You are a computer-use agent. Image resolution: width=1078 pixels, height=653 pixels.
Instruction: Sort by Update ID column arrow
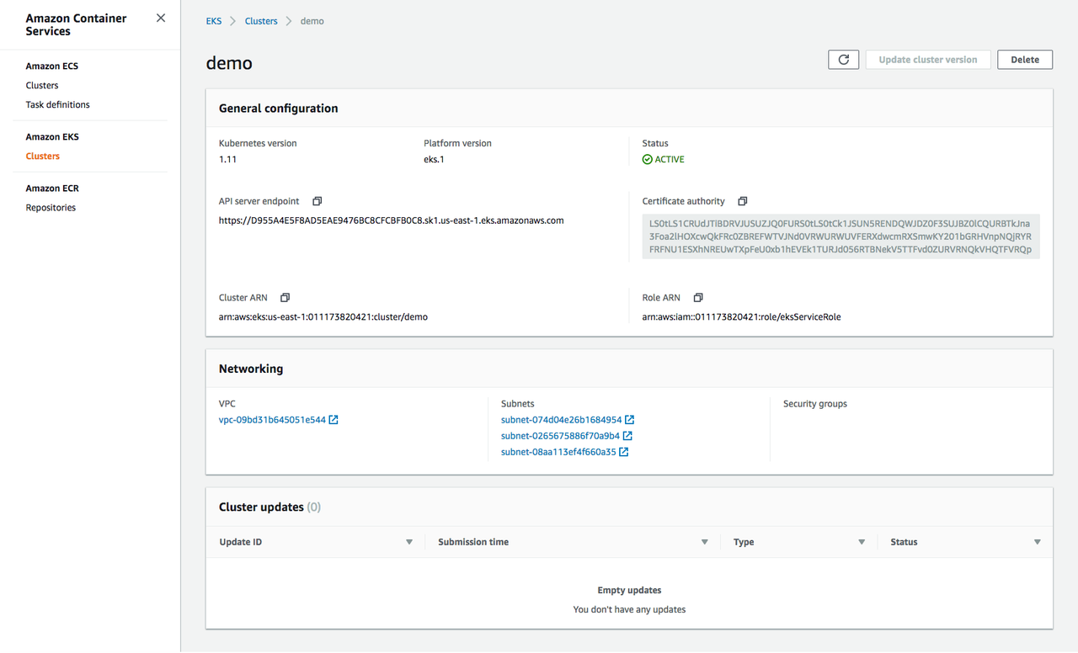(409, 542)
